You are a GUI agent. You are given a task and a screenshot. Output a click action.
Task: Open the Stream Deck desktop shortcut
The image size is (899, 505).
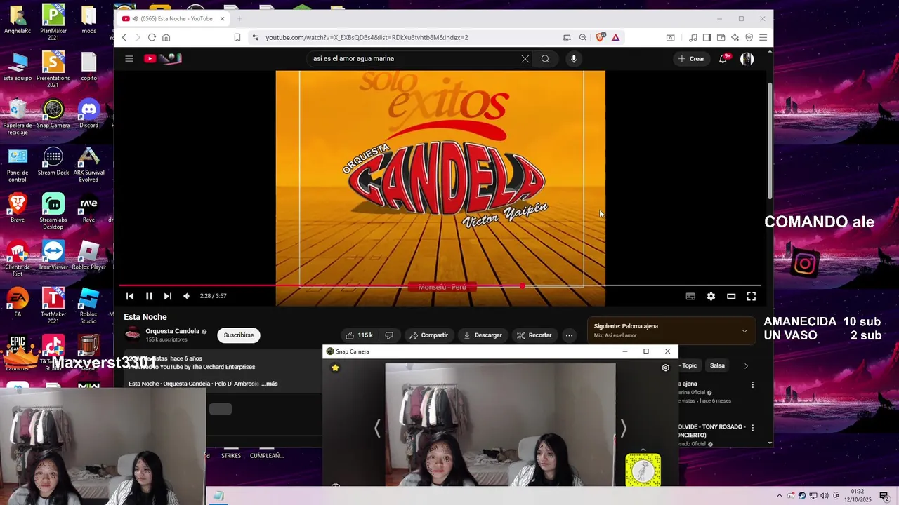tap(53, 161)
